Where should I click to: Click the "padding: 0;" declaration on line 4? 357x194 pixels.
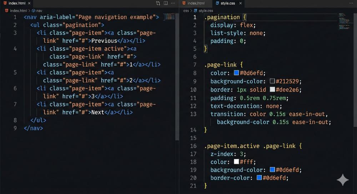click(x=228, y=41)
